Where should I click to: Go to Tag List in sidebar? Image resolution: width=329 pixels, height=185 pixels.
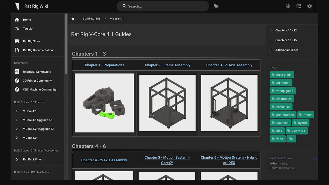[28, 29]
